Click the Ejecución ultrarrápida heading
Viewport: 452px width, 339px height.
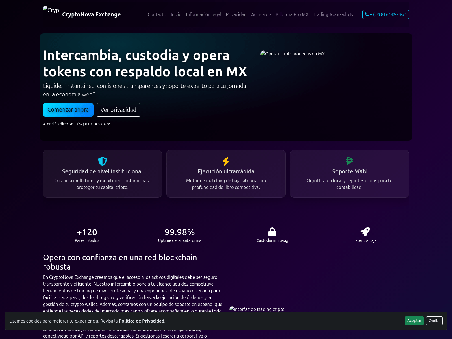point(226,171)
